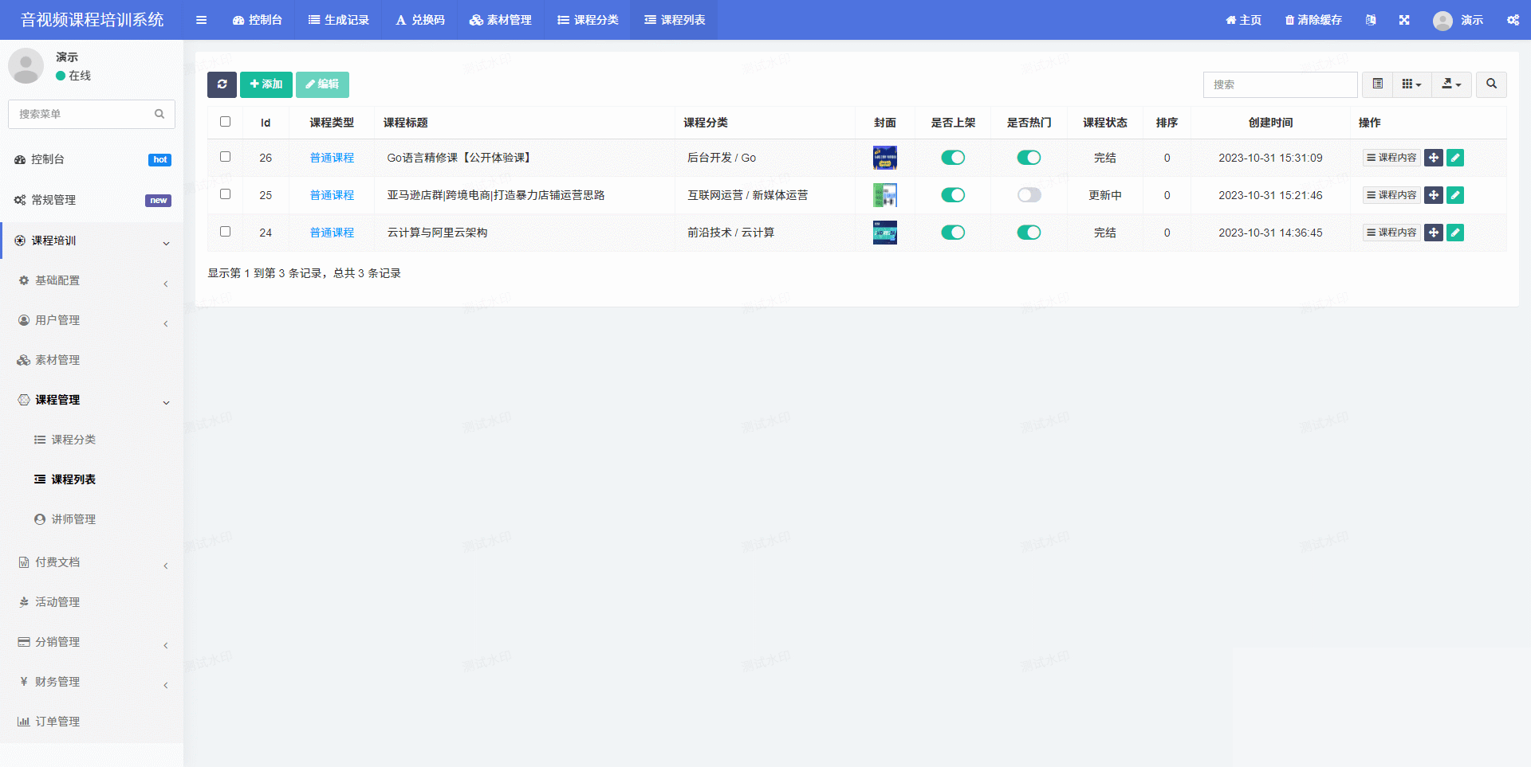Select the 课程列表 top tab
The width and height of the screenshot is (1531, 767).
pos(675,20)
